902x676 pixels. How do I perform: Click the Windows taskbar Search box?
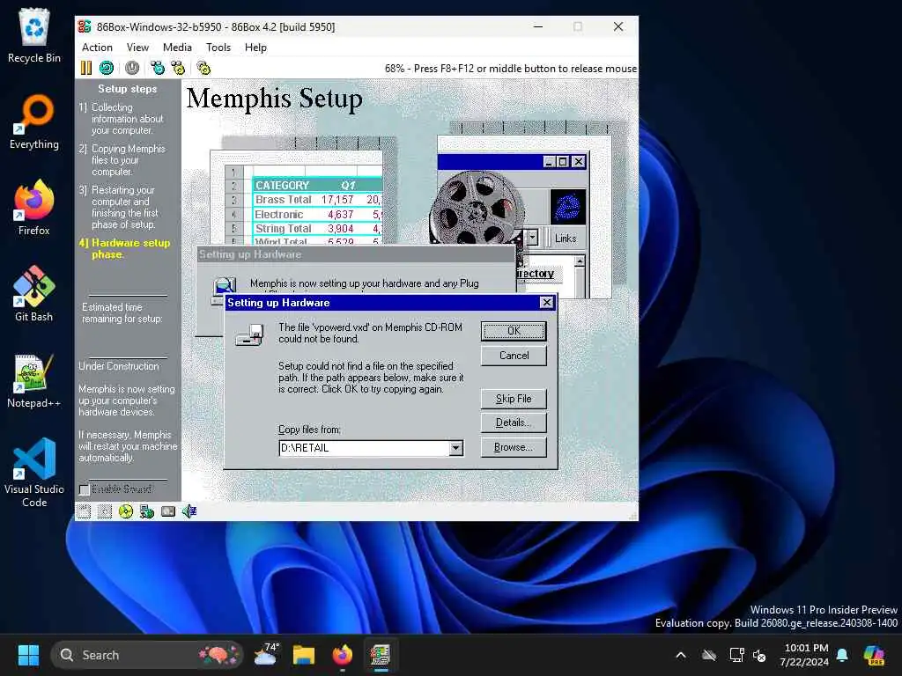point(147,655)
